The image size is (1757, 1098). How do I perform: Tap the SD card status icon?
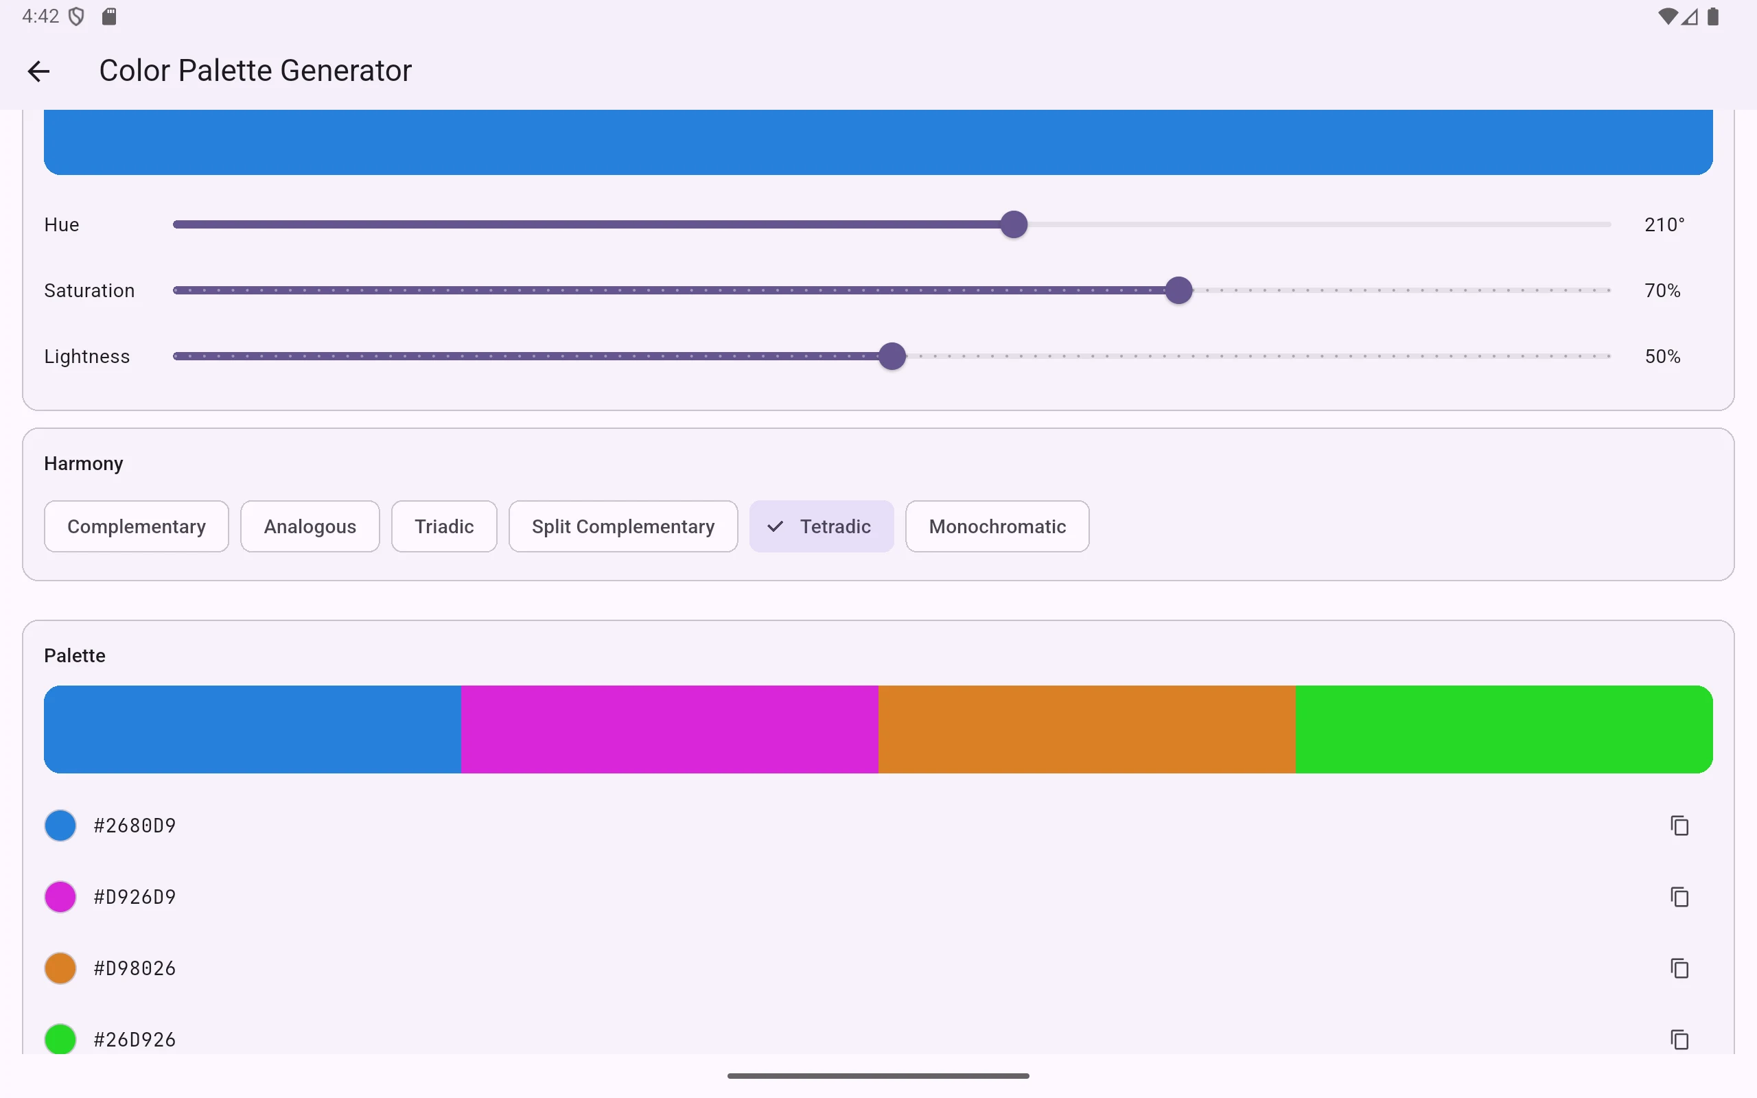click(x=109, y=16)
